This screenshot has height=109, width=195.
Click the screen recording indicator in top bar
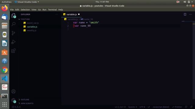178,2
